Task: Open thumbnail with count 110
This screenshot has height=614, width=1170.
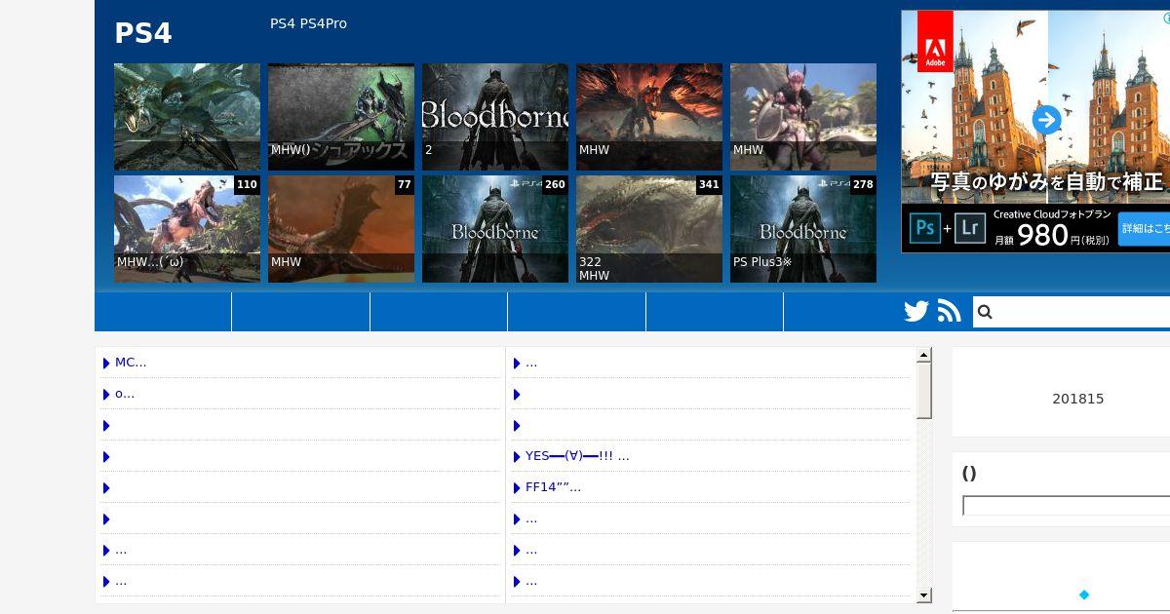Action: point(187,229)
